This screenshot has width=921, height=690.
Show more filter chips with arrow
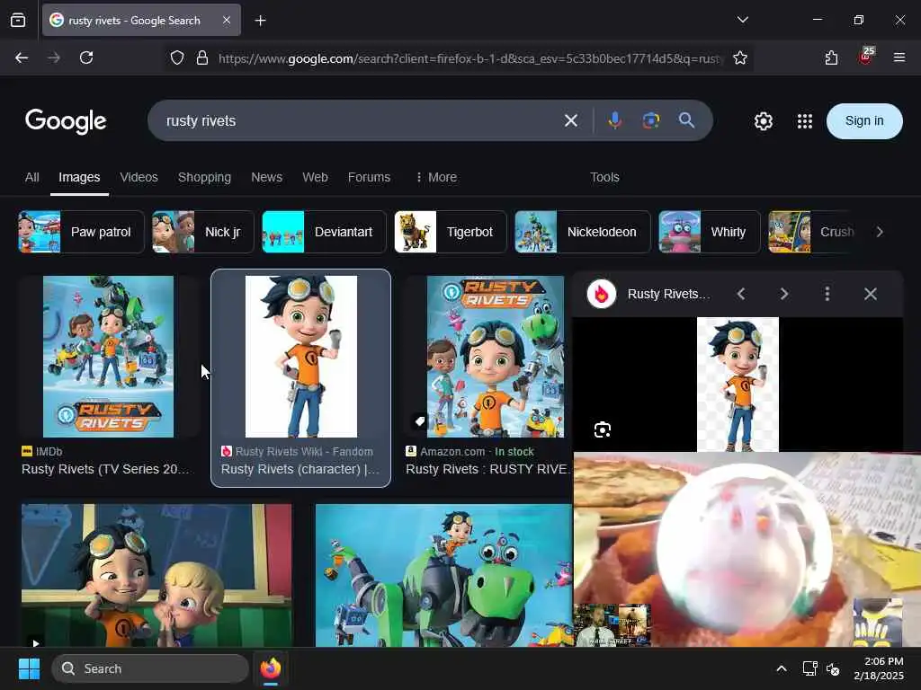(x=880, y=232)
